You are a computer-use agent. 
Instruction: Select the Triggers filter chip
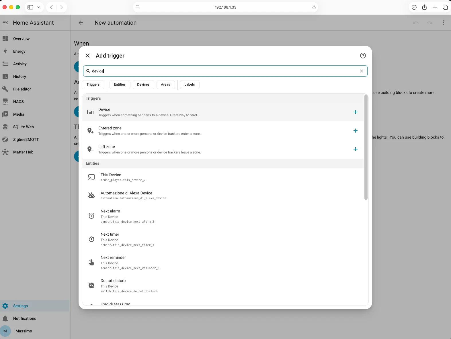(x=93, y=84)
